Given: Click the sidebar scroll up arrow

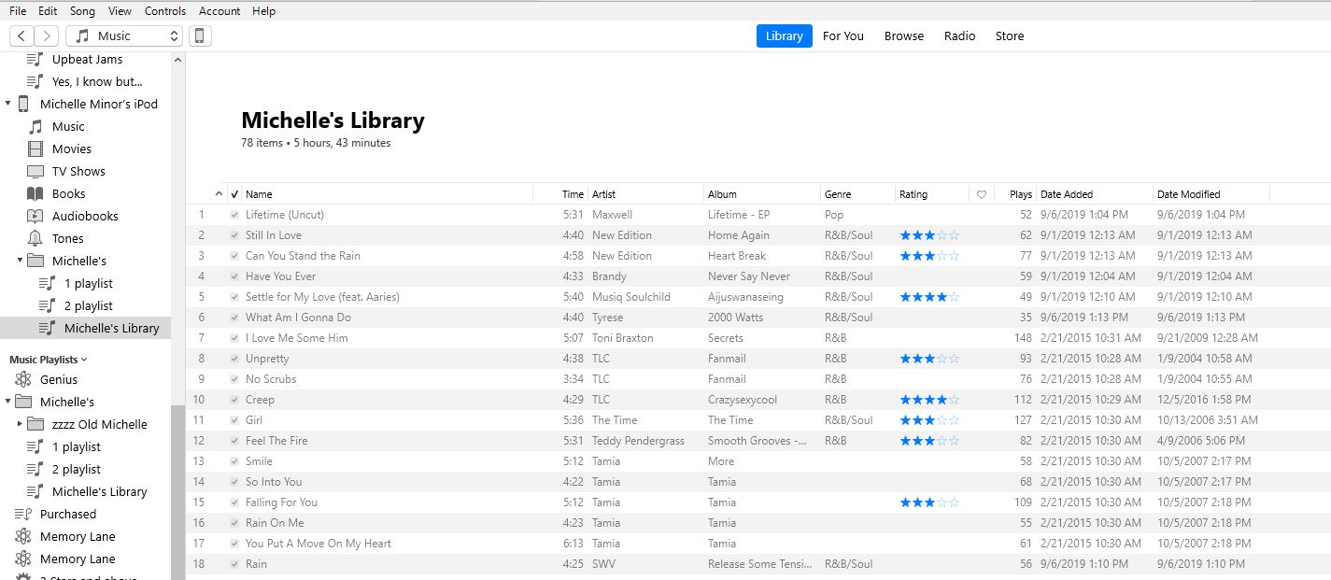Looking at the screenshot, I should (177, 60).
